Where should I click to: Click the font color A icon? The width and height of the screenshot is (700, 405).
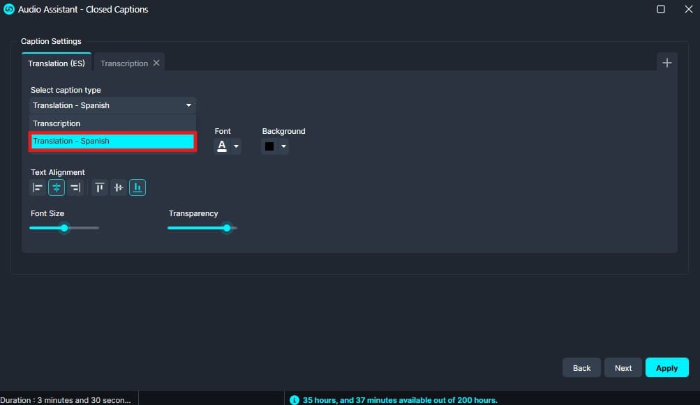(x=222, y=146)
